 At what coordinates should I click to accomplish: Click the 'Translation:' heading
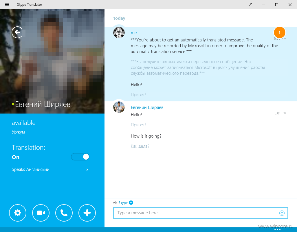pos(28,147)
